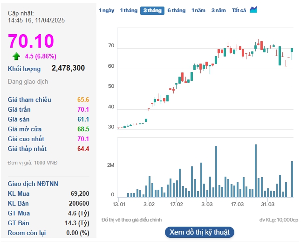Click the 4.5 (6.86%) price change text

[41, 57]
